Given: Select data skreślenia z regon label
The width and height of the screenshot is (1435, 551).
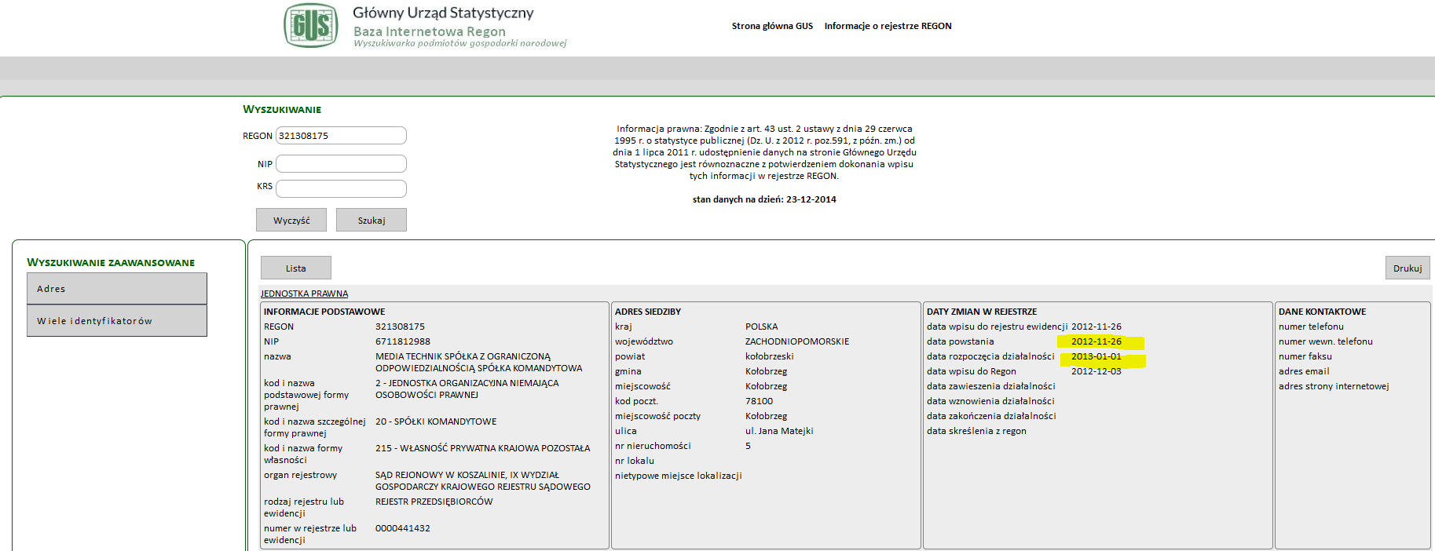Looking at the screenshot, I should (976, 431).
